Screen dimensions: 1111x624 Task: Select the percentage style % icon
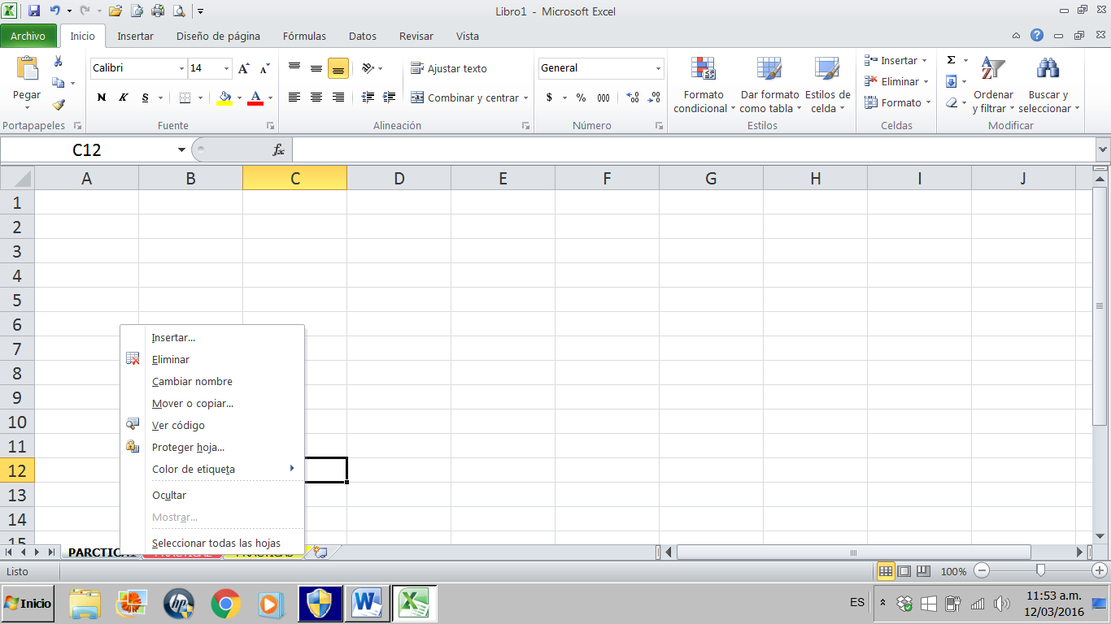click(581, 97)
